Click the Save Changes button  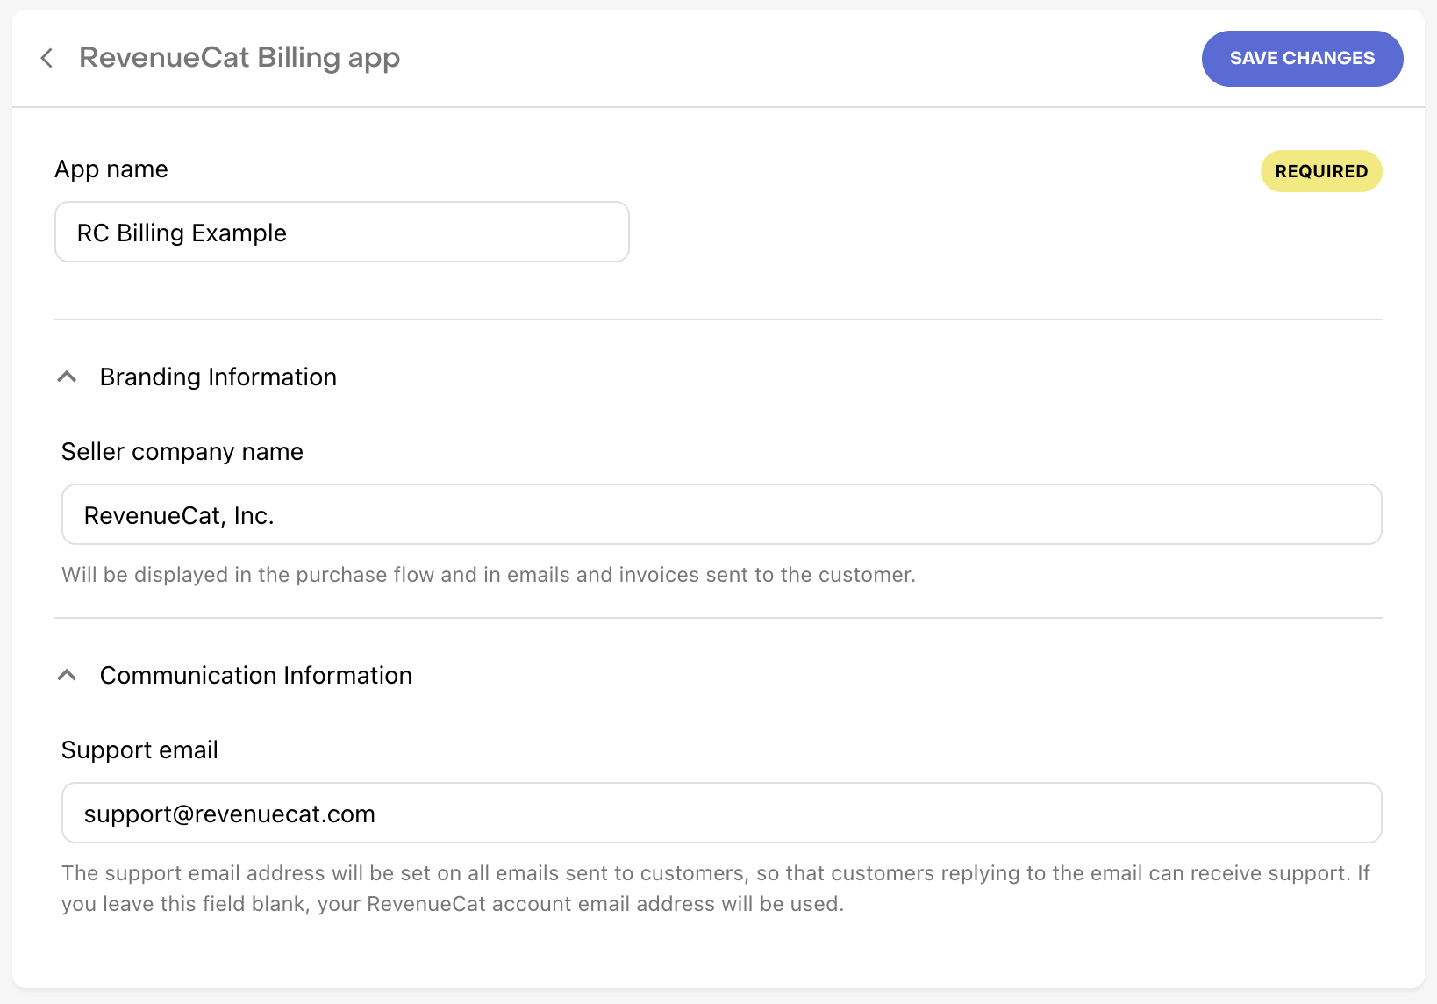1302,59
